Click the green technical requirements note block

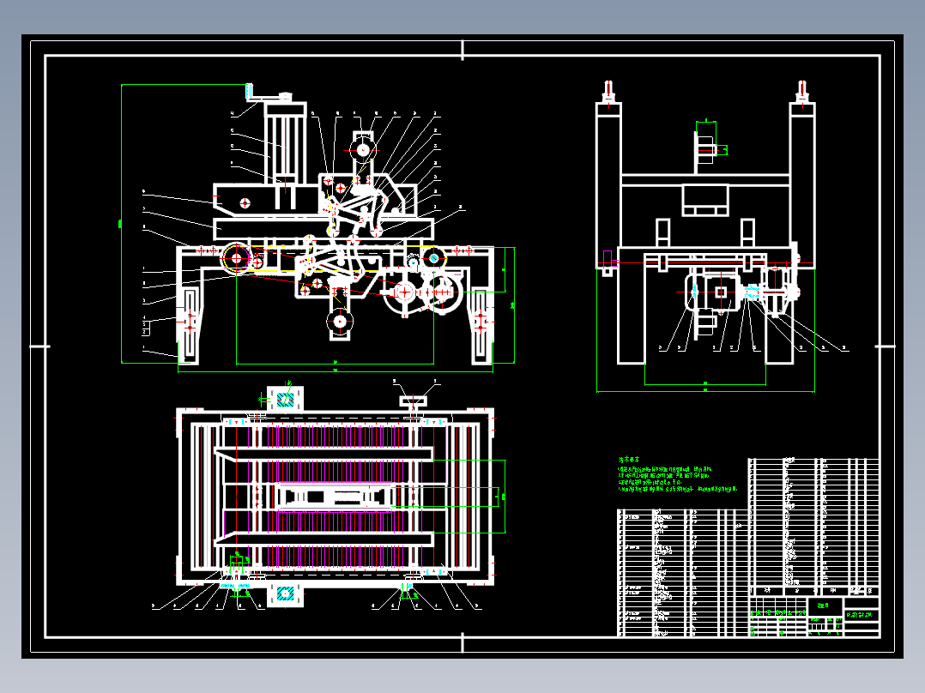(677, 474)
